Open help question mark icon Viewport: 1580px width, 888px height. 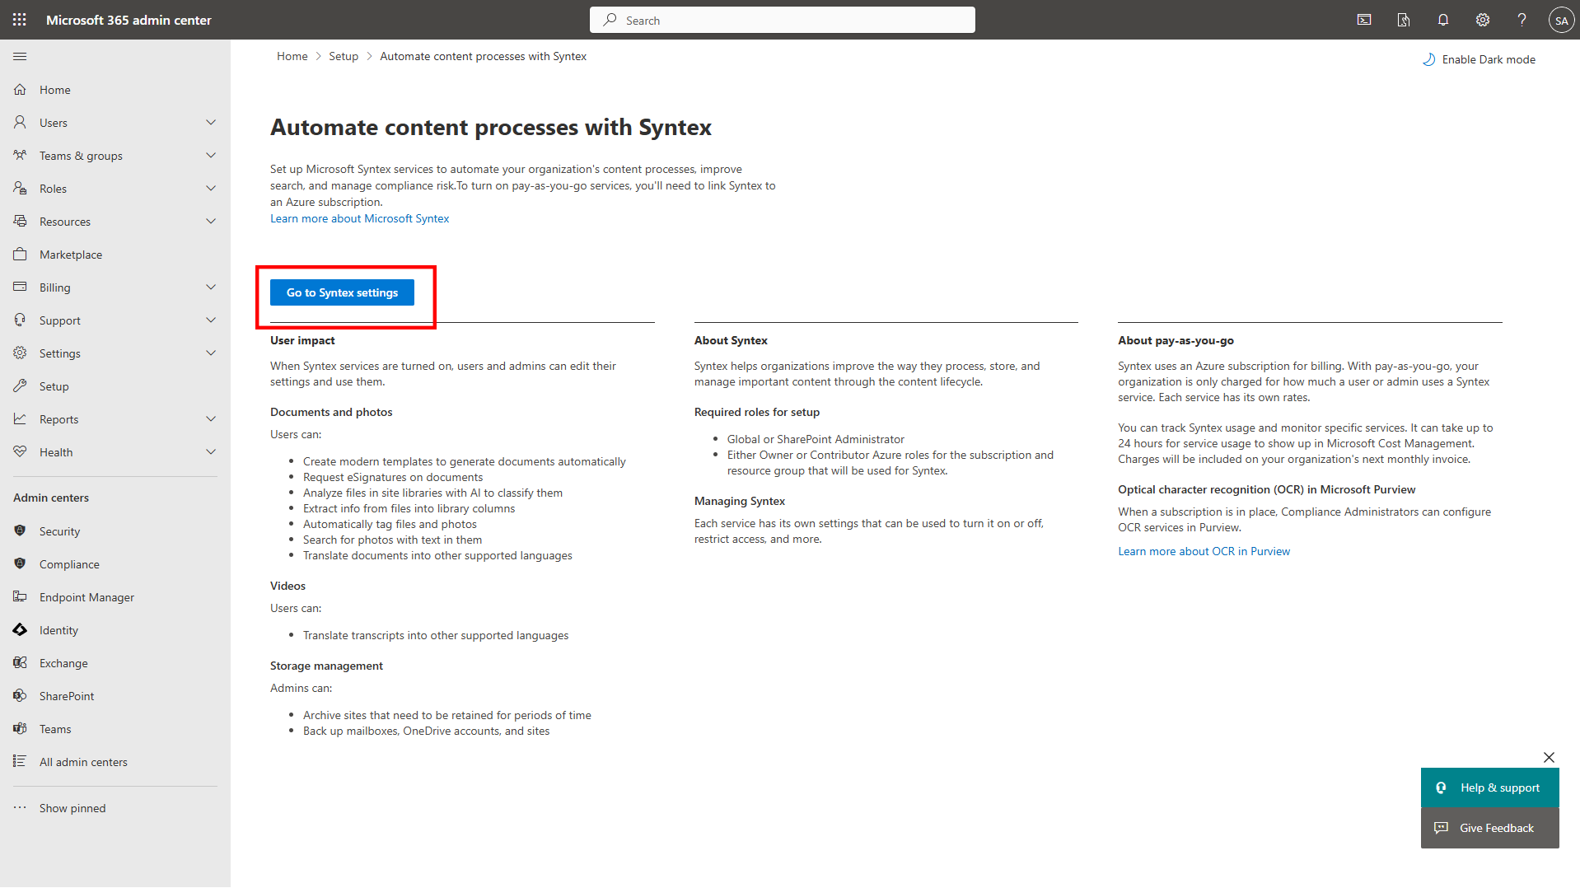(1522, 20)
